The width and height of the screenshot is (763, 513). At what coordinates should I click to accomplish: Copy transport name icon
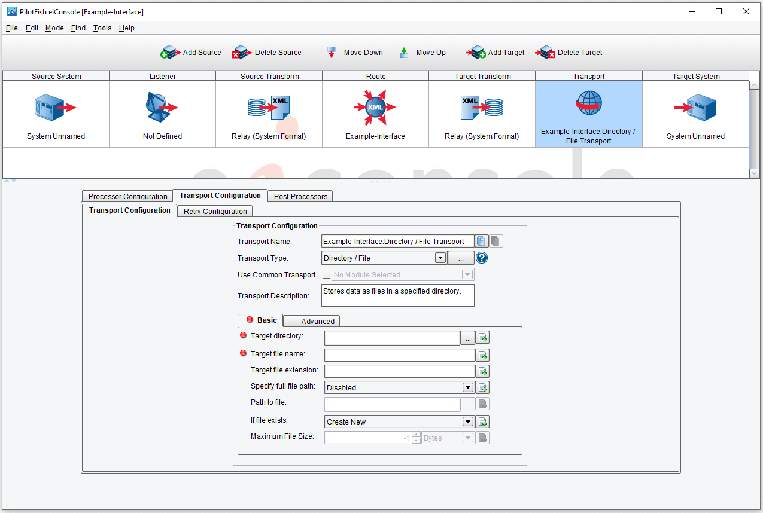coord(482,241)
